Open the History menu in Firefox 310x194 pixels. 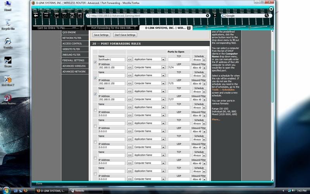55,9
